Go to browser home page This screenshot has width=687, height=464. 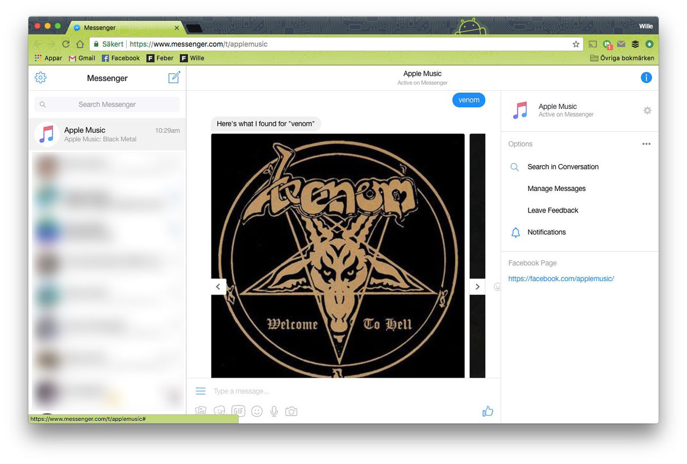click(x=80, y=44)
